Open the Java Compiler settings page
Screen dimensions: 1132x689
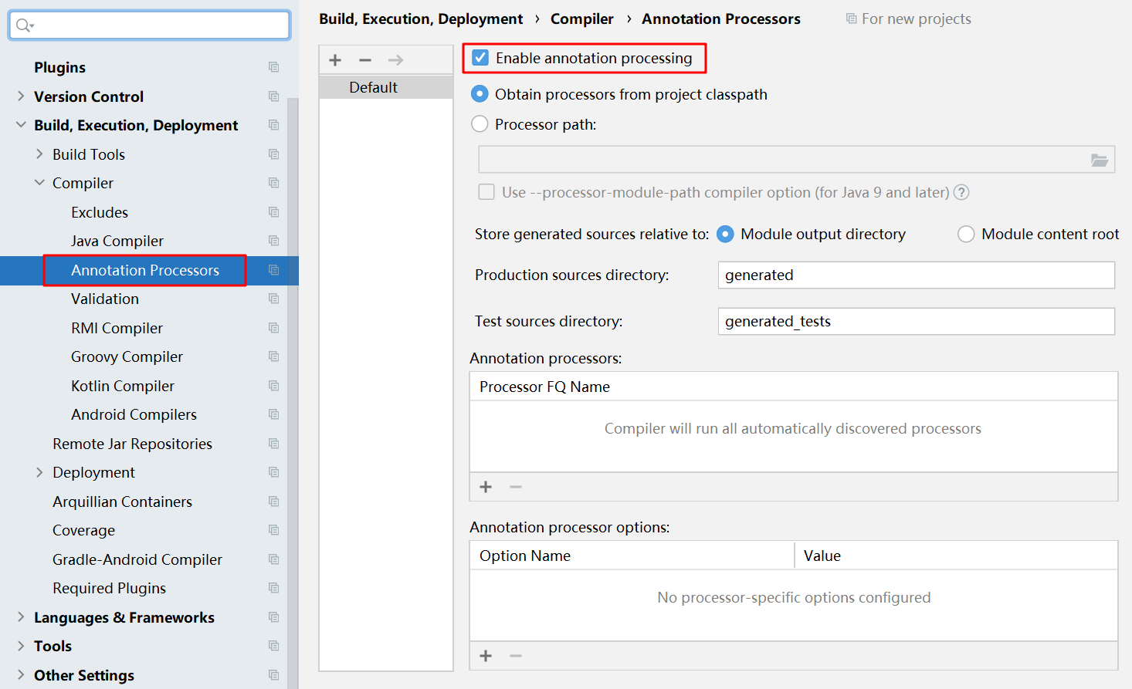[x=117, y=241]
